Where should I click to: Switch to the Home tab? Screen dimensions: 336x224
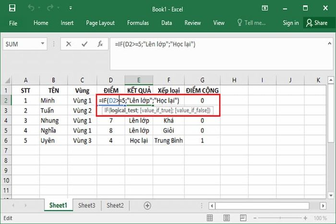pos(41,23)
